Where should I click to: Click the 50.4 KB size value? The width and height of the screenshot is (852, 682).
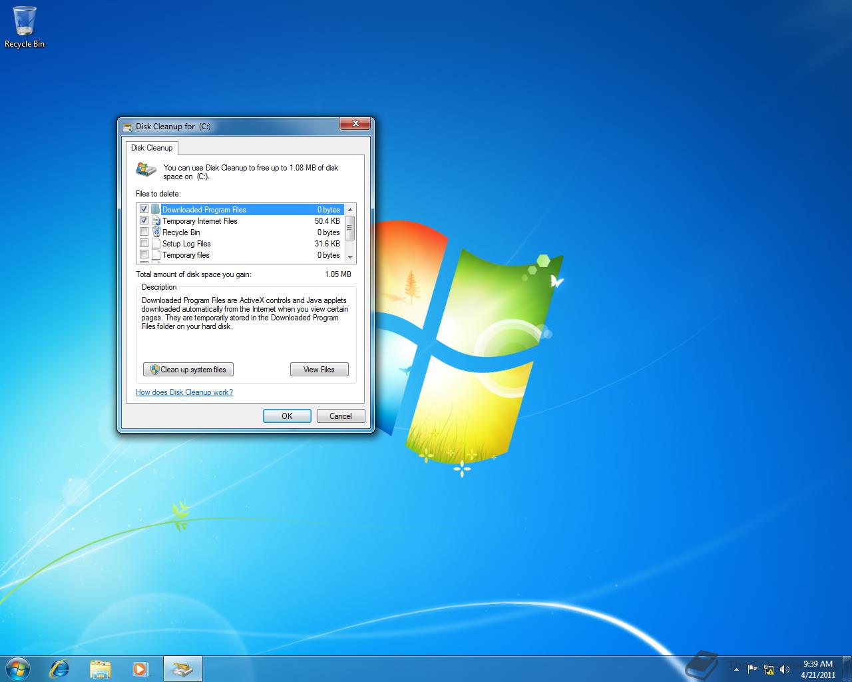327,221
